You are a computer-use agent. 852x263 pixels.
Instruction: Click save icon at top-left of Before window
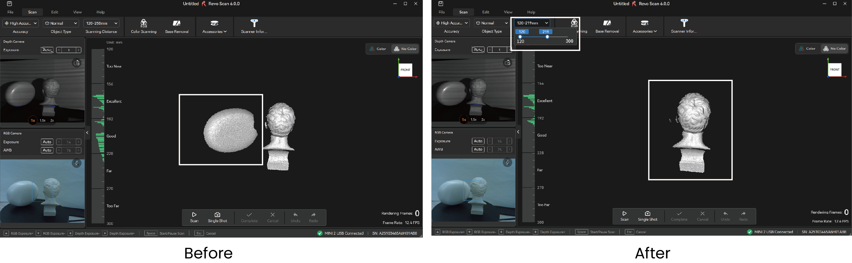pos(9,4)
